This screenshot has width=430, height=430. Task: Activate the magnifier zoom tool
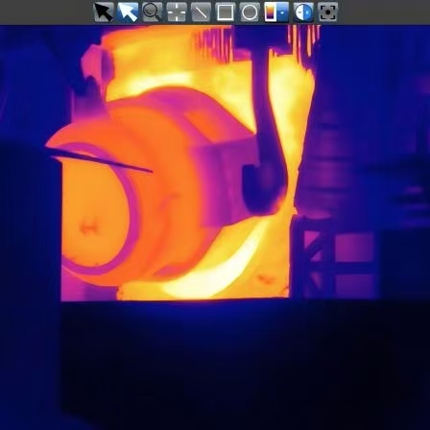click(x=152, y=12)
